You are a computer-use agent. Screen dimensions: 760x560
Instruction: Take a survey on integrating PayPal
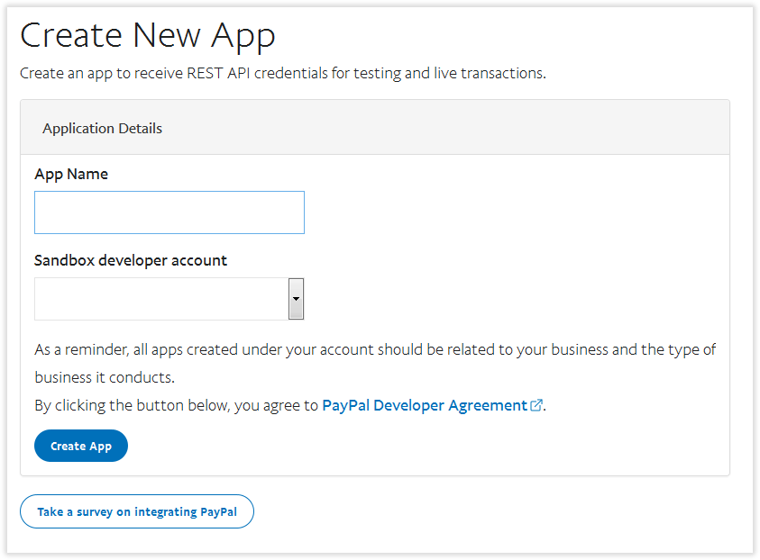click(x=137, y=511)
